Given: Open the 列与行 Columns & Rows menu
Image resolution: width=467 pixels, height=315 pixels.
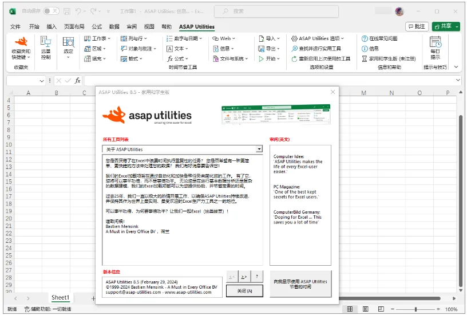Looking at the screenshot, I should tap(134, 38).
